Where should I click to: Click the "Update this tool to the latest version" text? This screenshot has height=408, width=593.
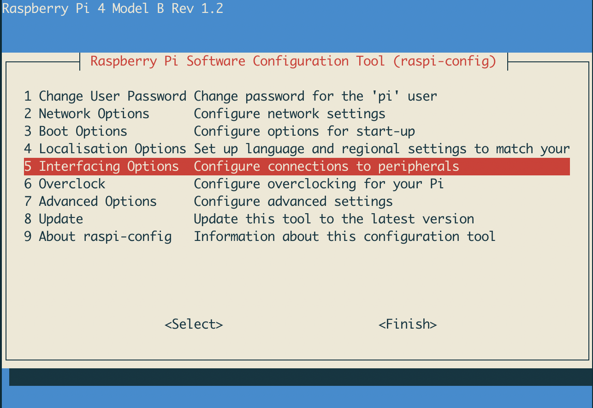click(333, 219)
